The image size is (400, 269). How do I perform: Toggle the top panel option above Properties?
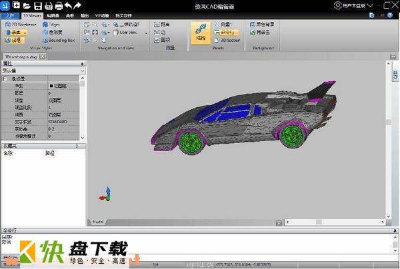click(x=223, y=25)
